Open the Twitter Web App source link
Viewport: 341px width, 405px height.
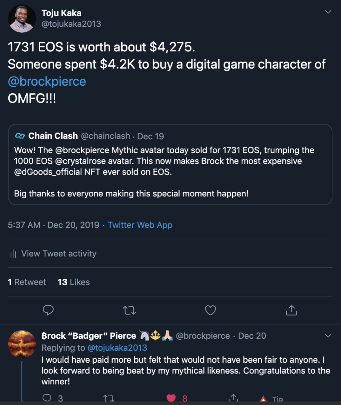[x=140, y=225]
